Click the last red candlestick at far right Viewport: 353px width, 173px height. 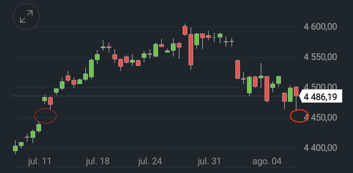click(296, 91)
